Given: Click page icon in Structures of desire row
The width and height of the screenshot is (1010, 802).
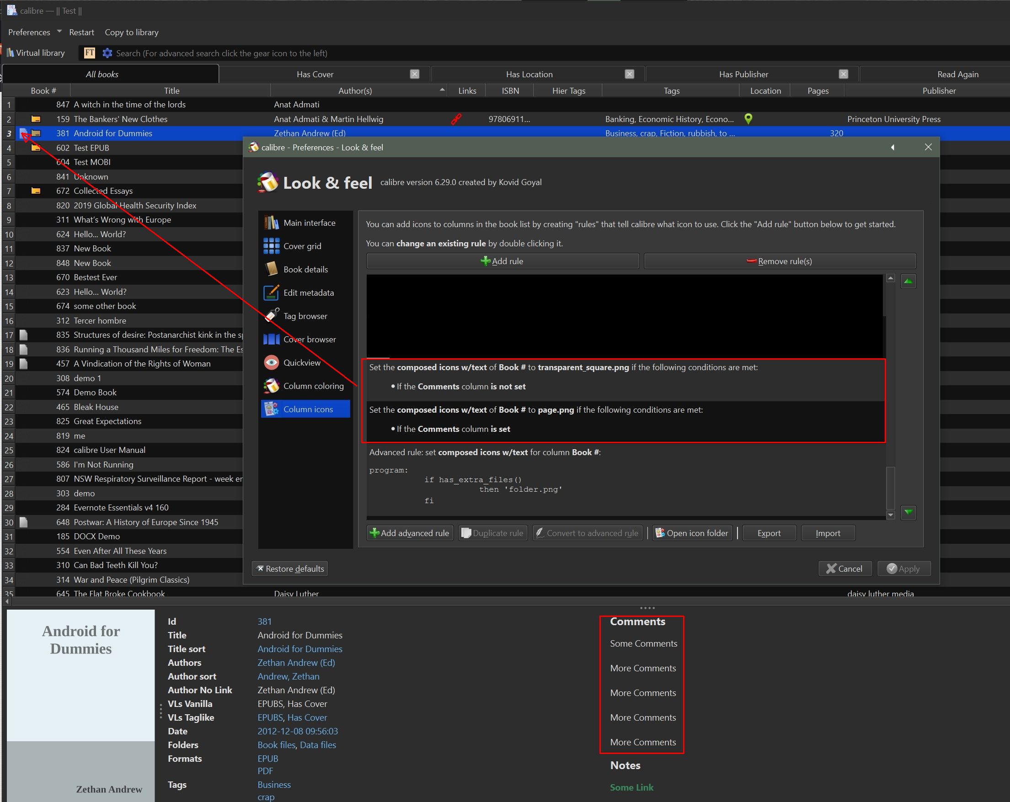Looking at the screenshot, I should pos(23,335).
